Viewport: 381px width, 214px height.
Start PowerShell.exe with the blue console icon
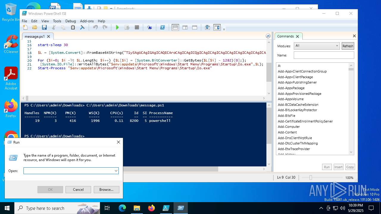coord(163,27)
